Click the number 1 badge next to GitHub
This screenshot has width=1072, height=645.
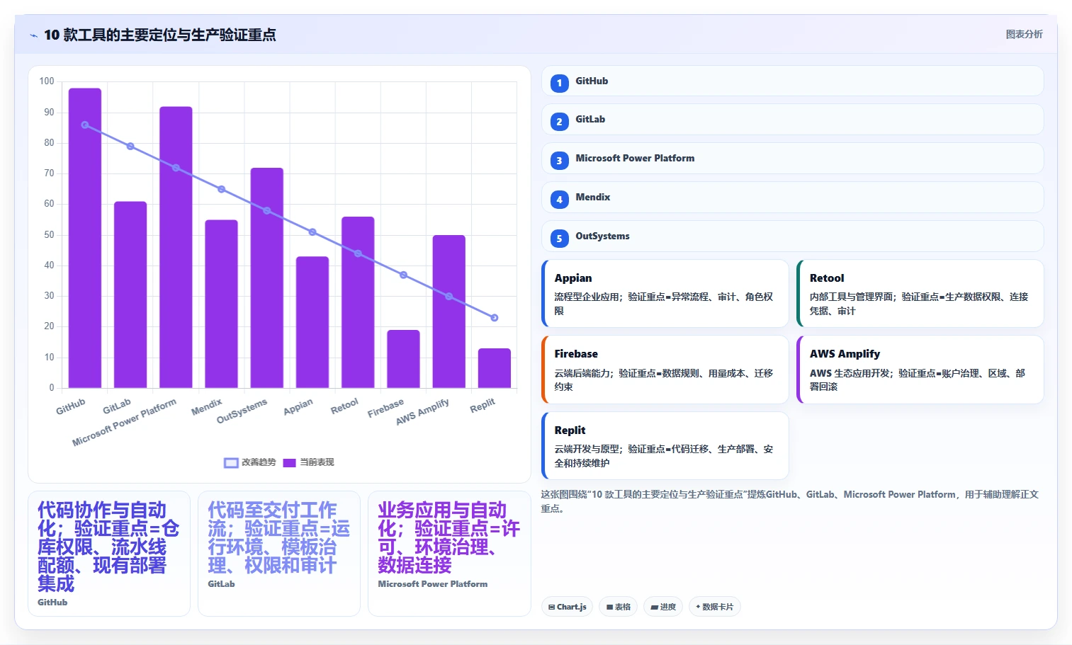(559, 84)
